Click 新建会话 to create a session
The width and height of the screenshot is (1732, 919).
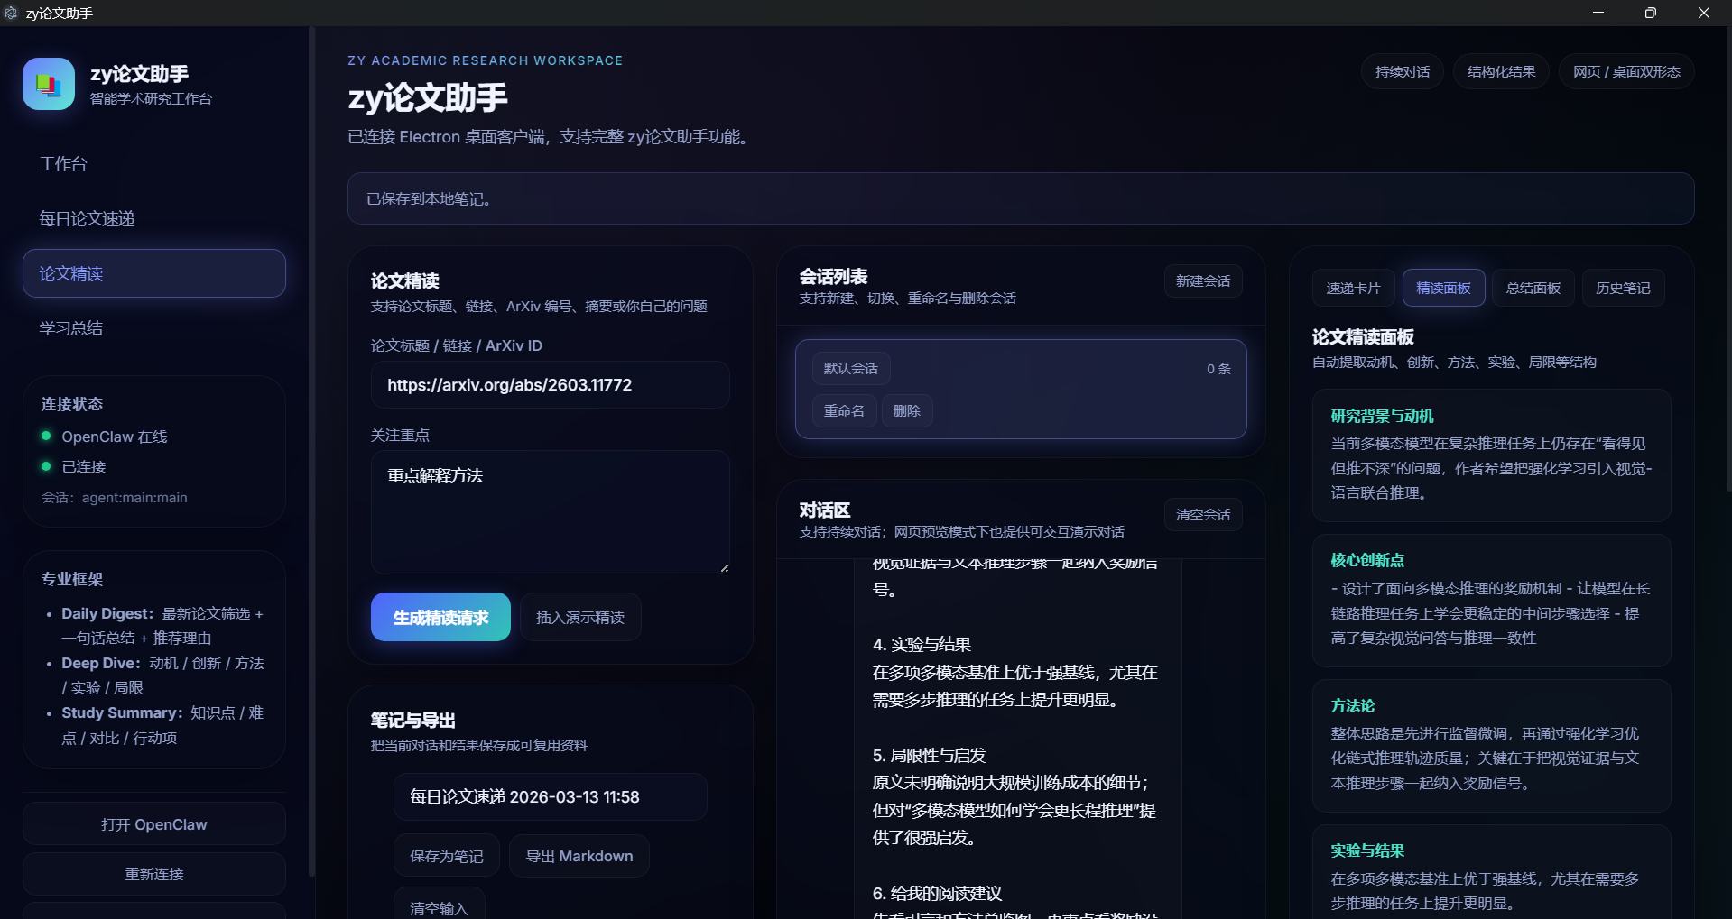1202,281
